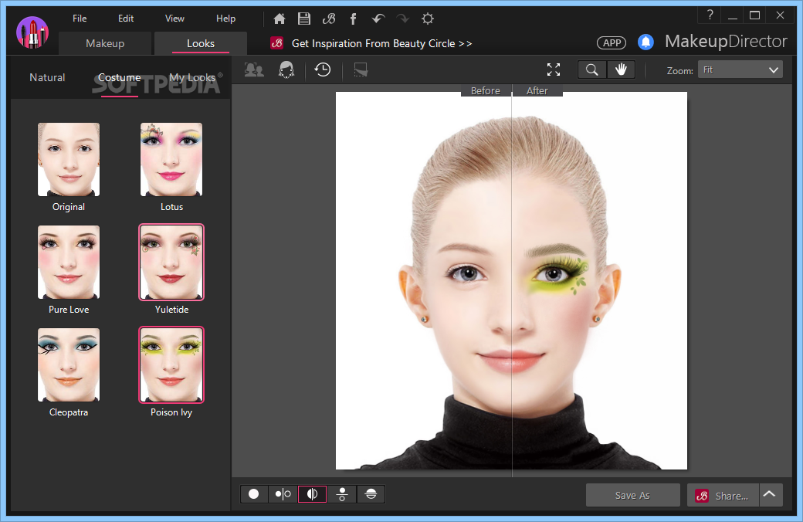Screen dimensions: 803x522
Task: Click the Save floppy disk icon
Action: click(x=304, y=19)
